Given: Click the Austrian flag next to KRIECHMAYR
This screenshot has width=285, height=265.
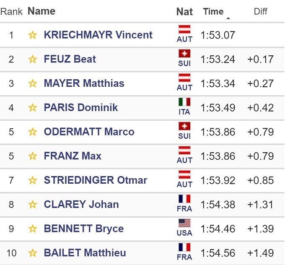Looking at the screenshot, I should [184, 30].
